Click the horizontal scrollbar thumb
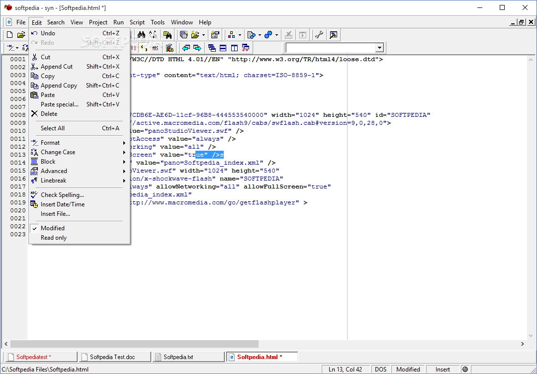This screenshot has height=374, width=537. coord(134,344)
